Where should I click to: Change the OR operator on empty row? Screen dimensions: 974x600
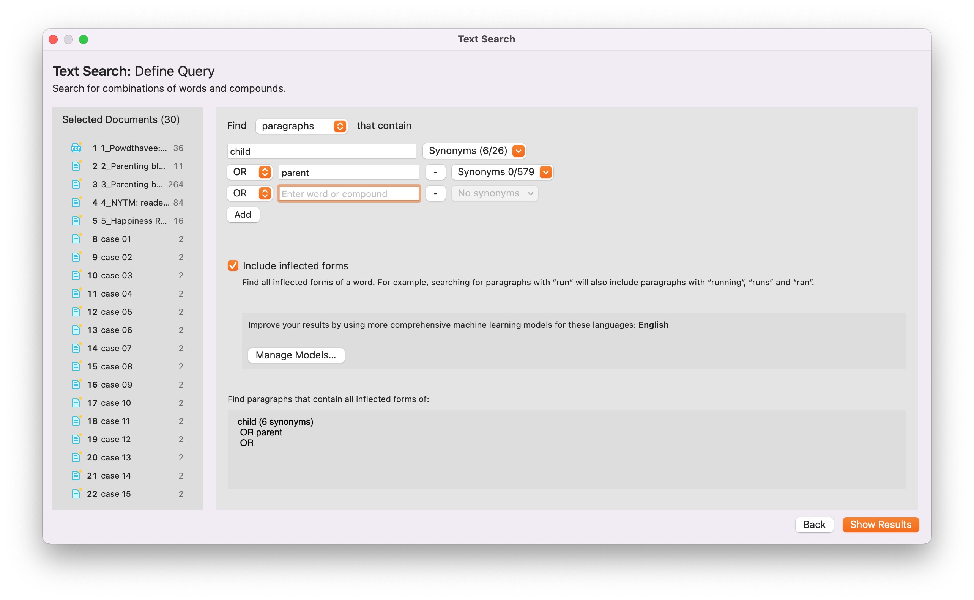(x=249, y=193)
